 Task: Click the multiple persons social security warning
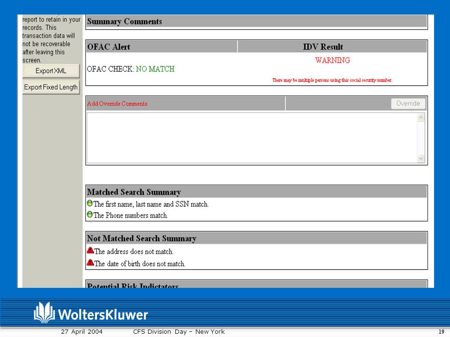[x=332, y=80]
